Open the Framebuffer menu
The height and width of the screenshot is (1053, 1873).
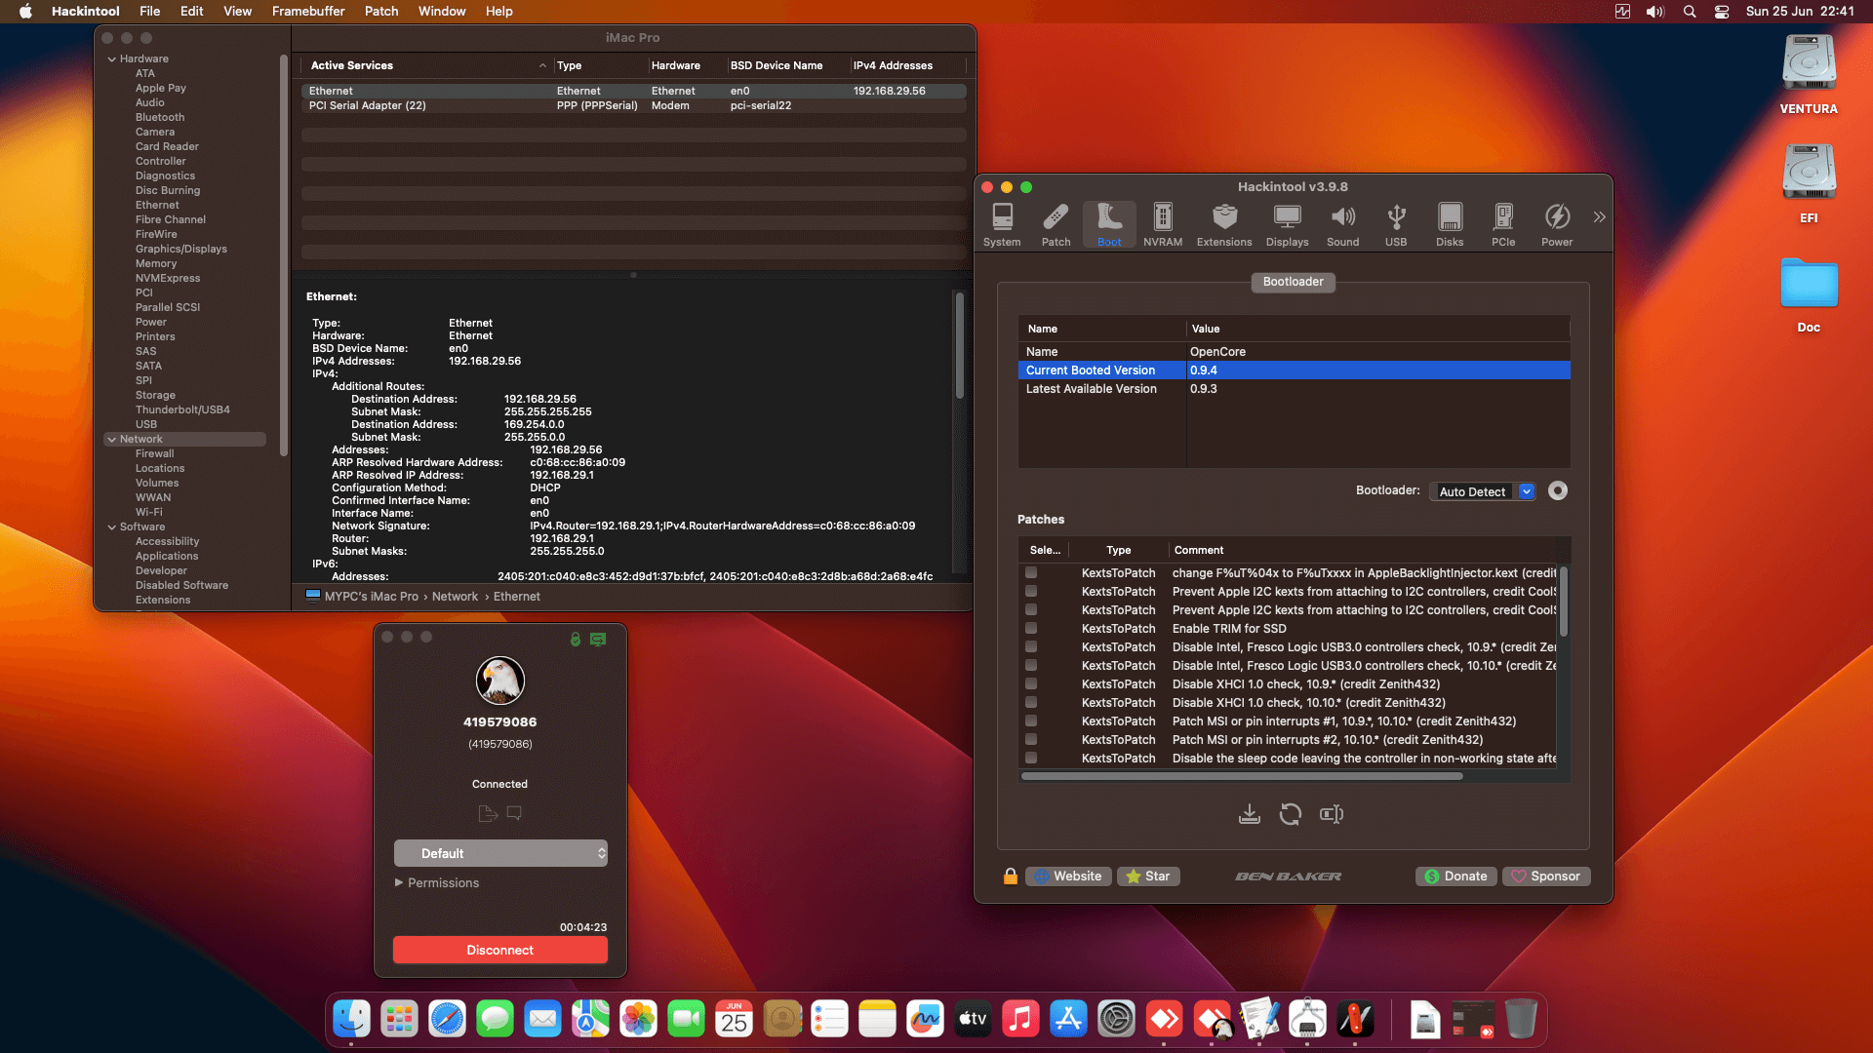pos(308,12)
